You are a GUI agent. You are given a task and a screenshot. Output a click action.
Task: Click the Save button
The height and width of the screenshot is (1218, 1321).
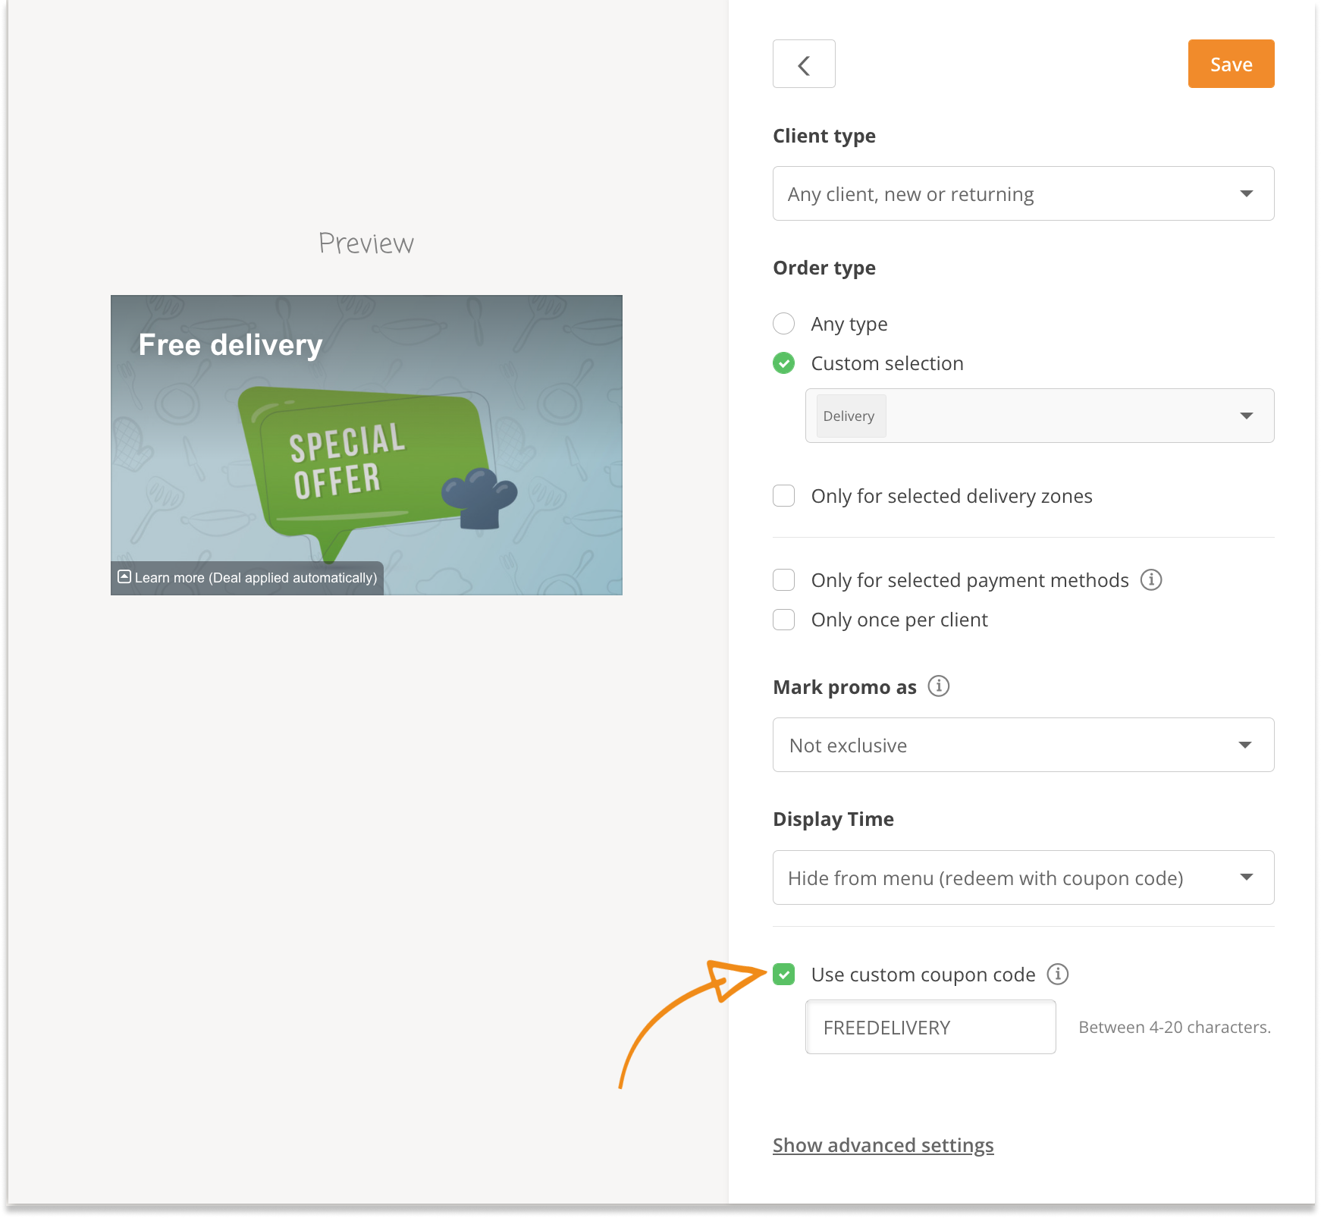[1231, 64]
